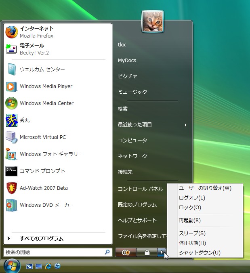The height and width of the screenshot is (273, 250).
Task: Open コンピュータ link
Action: click(132, 140)
